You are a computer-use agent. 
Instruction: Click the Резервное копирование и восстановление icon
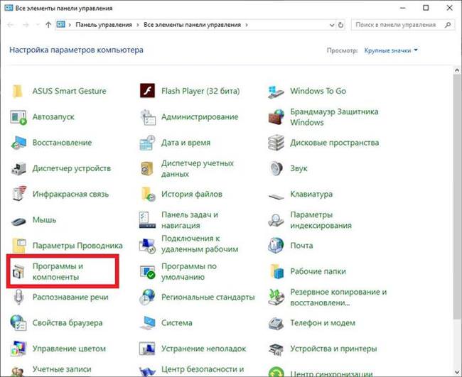276,297
